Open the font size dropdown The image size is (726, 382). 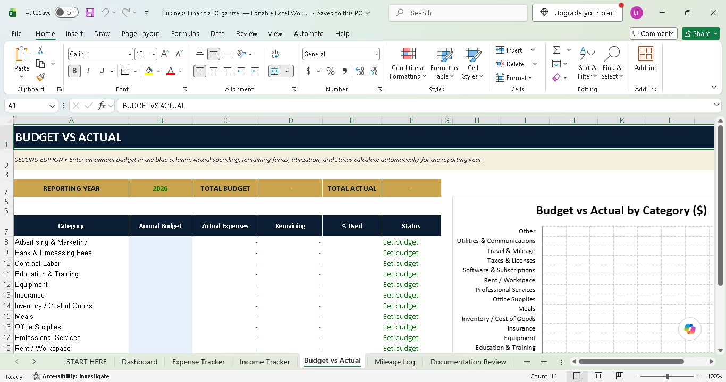[154, 54]
